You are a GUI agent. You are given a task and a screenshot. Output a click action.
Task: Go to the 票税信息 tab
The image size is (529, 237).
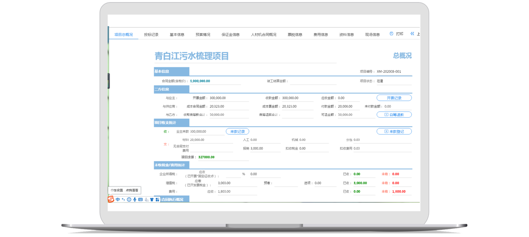(x=295, y=35)
